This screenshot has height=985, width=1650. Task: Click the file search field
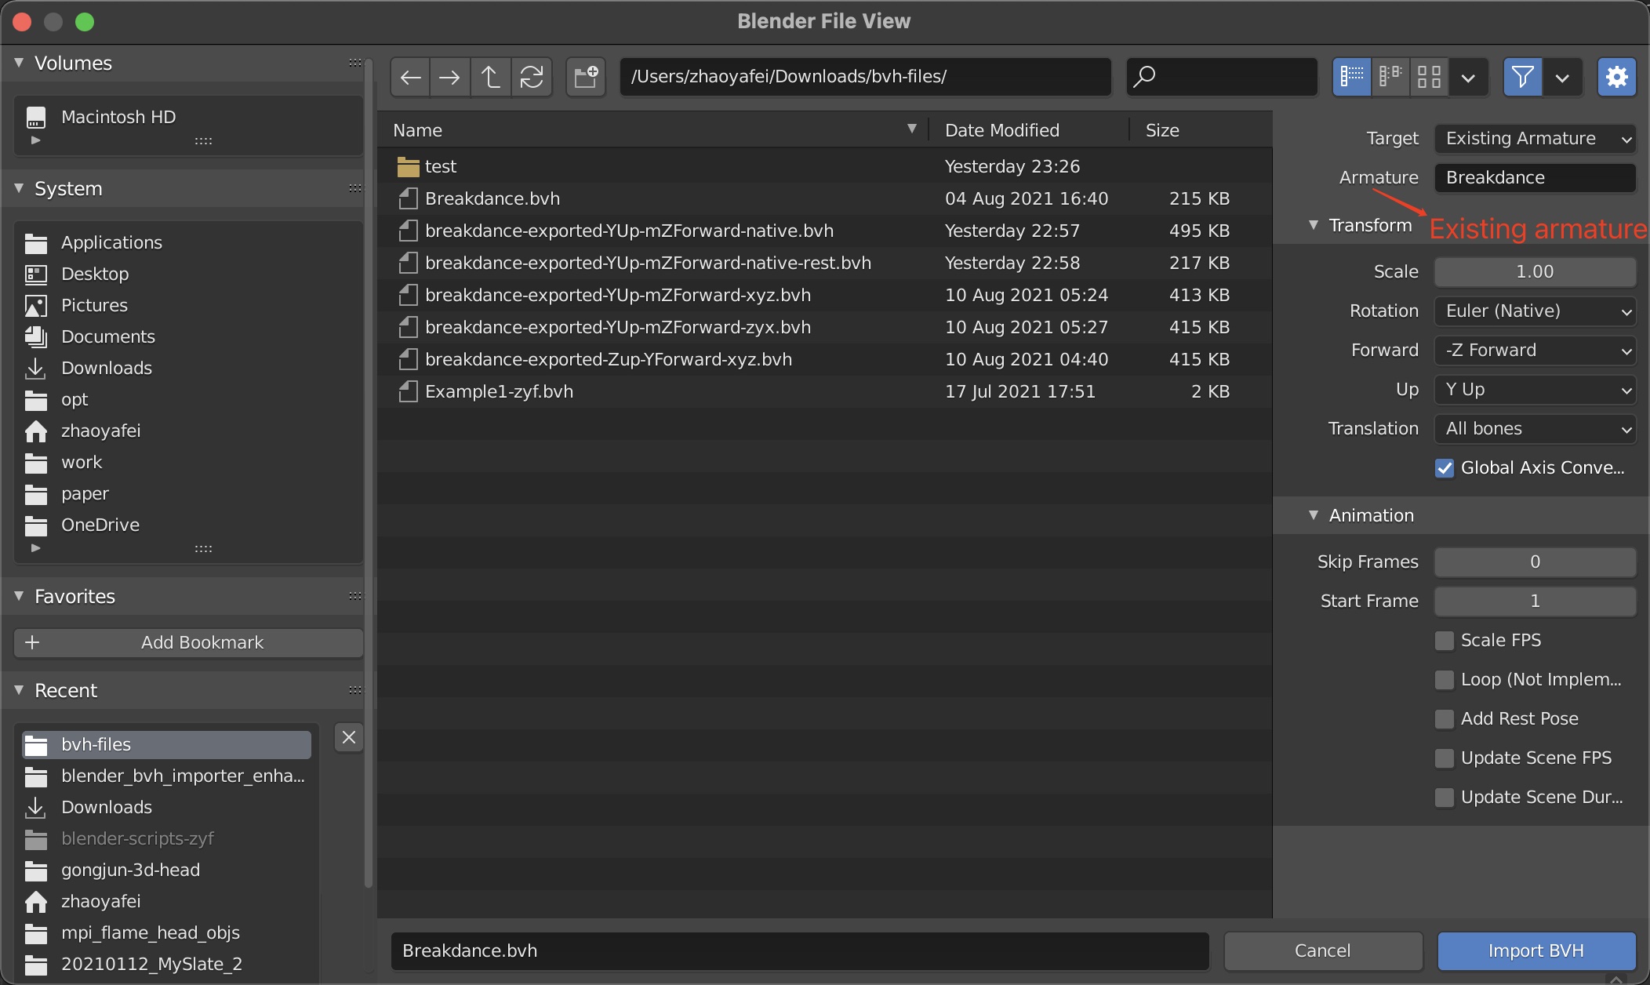1231,77
